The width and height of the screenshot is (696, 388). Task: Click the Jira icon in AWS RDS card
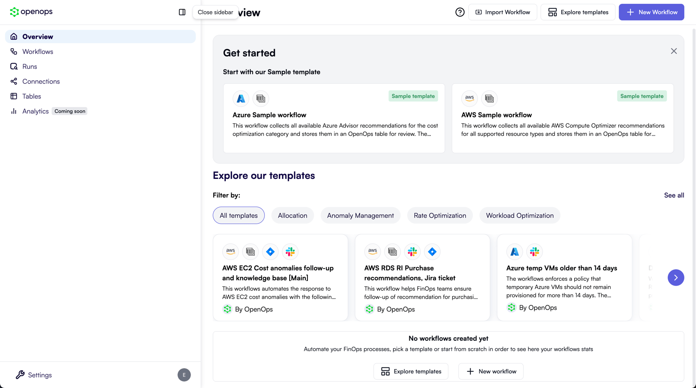432,251
